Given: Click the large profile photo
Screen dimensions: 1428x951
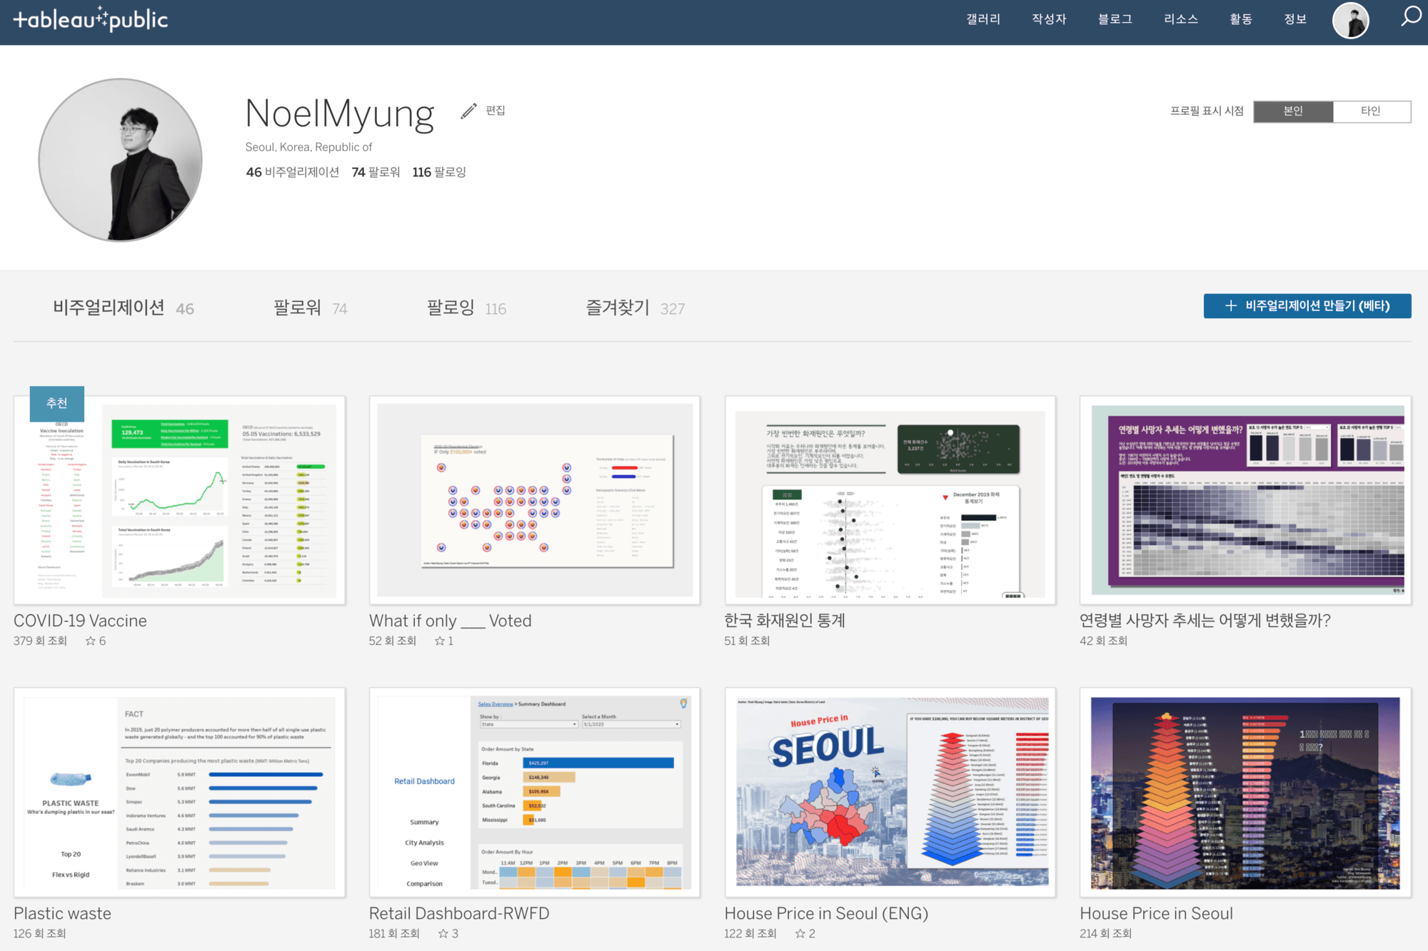Looking at the screenshot, I should coord(120,160).
